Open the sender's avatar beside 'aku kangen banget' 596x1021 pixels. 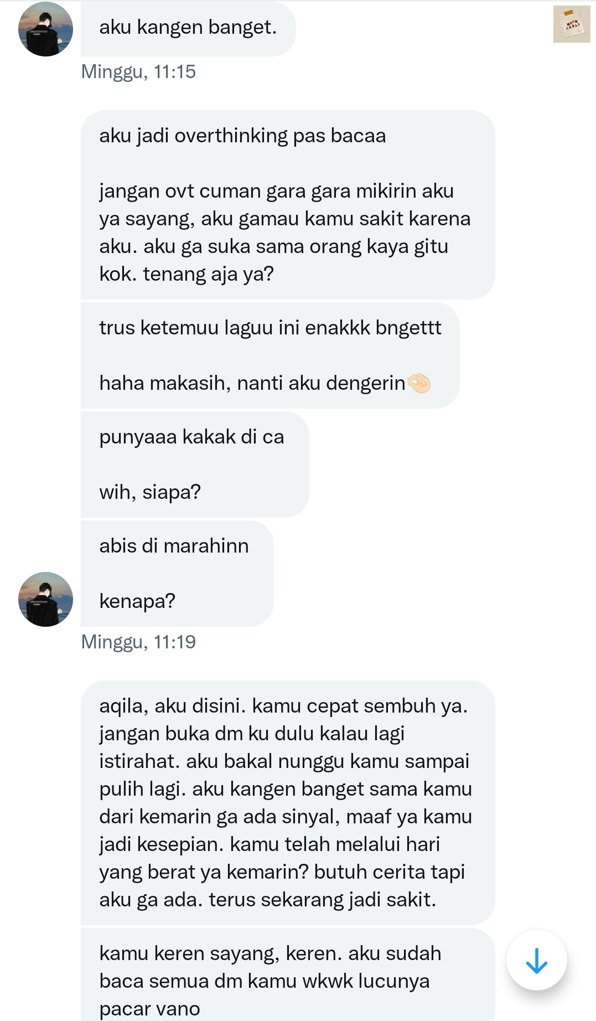click(x=45, y=29)
